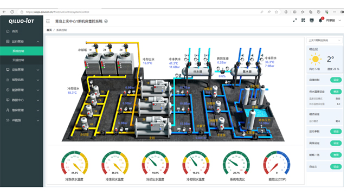Open the 上实1期 system selector dropdown
This screenshot has height=195, width=347.
pyautogui.click(x=324, y=41)
